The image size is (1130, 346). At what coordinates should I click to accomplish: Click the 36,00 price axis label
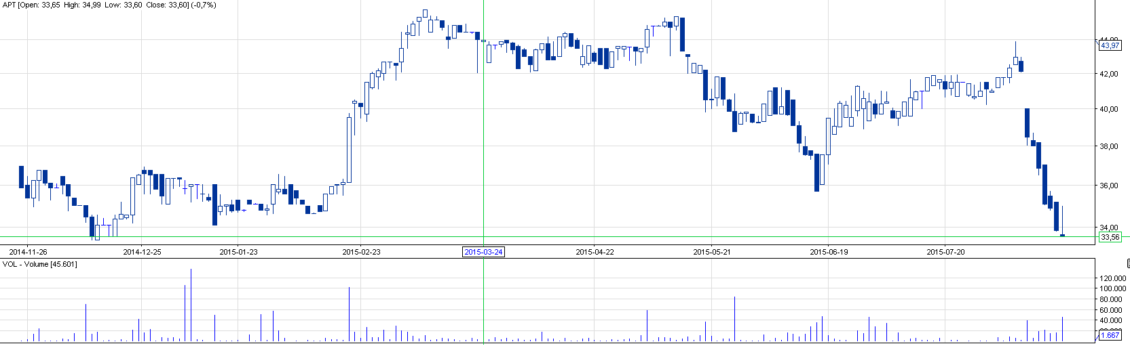[1109, 186]
